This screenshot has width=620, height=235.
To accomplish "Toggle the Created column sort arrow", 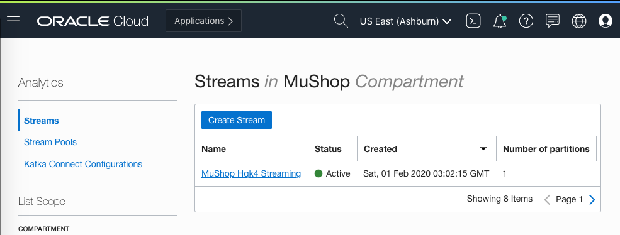I will pyautogui.click(x=483, y=149).
